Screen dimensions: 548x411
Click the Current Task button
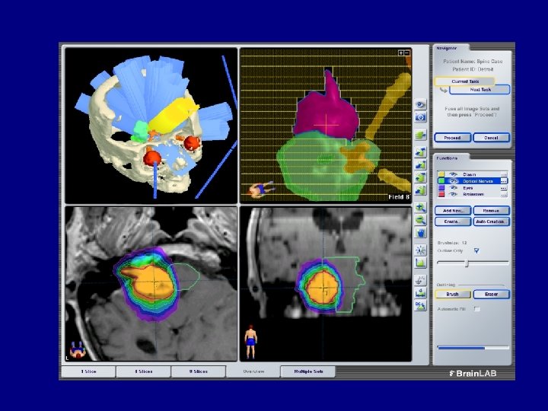465,81
